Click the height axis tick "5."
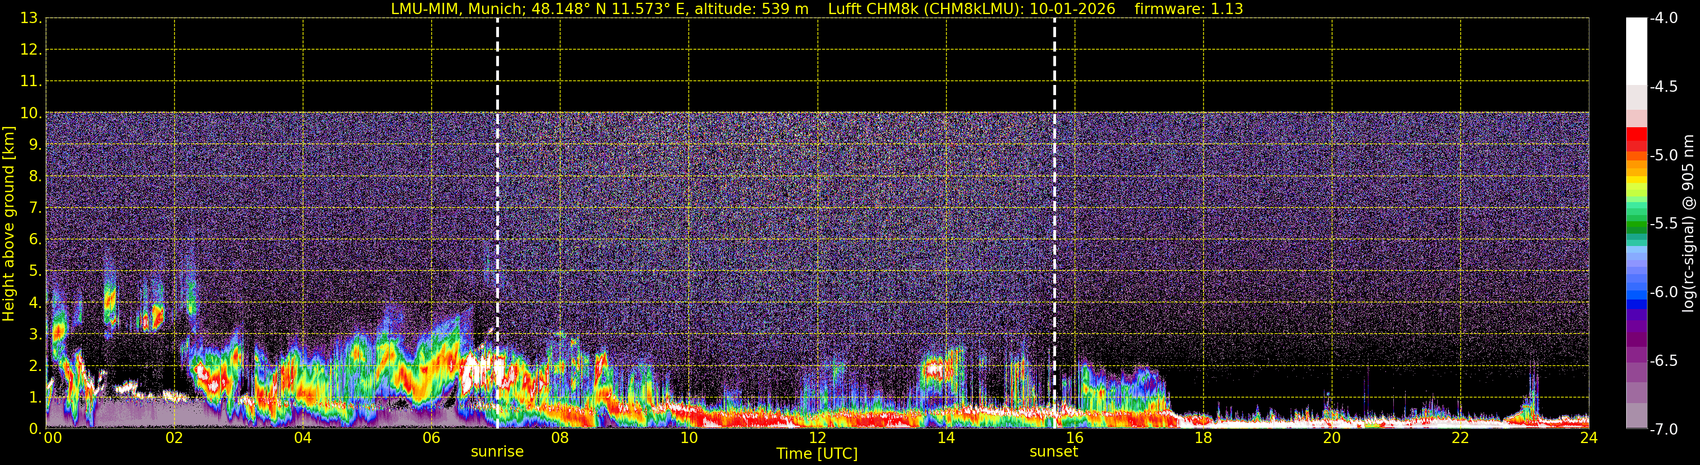 coord(35,271)
